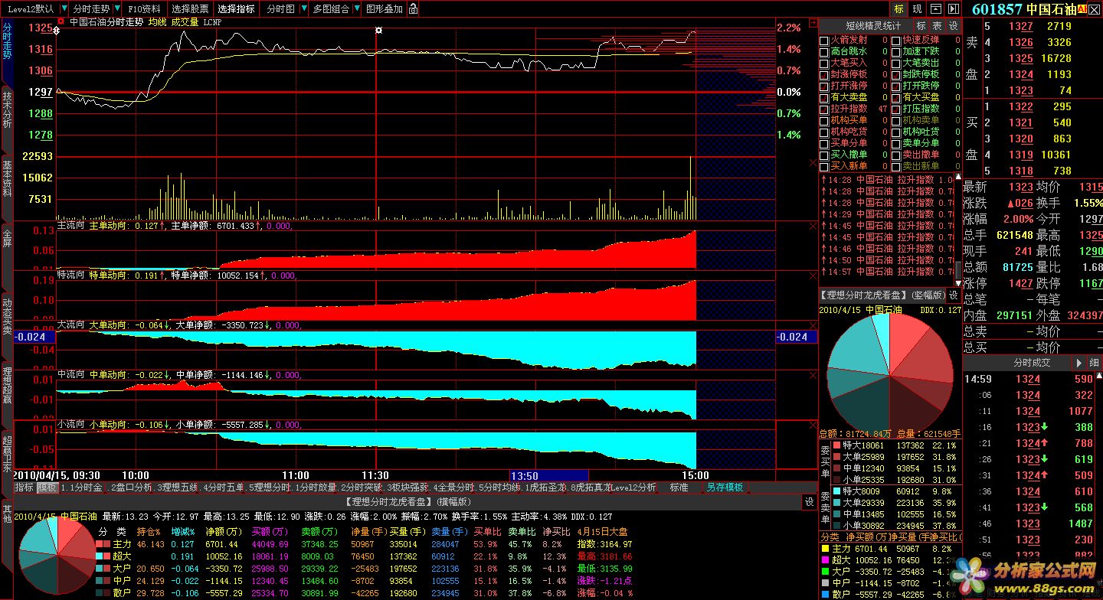The image size is (1103, 600).
Task: Click the red gear icon before 中国石油分时走势
Action: tap(61, 22)
